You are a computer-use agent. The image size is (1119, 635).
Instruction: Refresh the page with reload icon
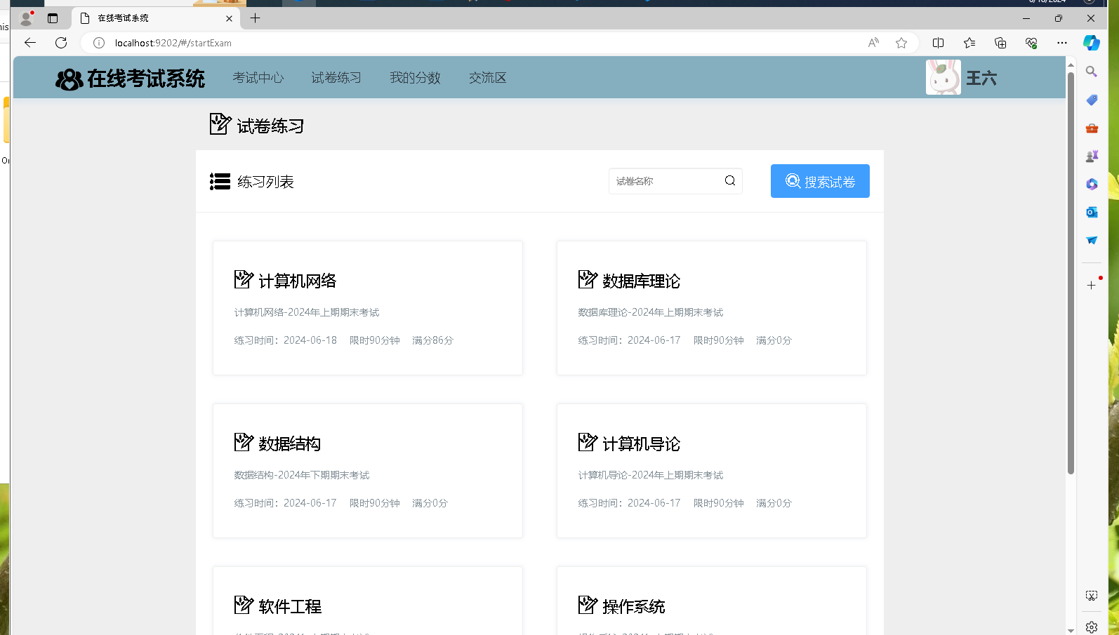(x=61, y=43)
